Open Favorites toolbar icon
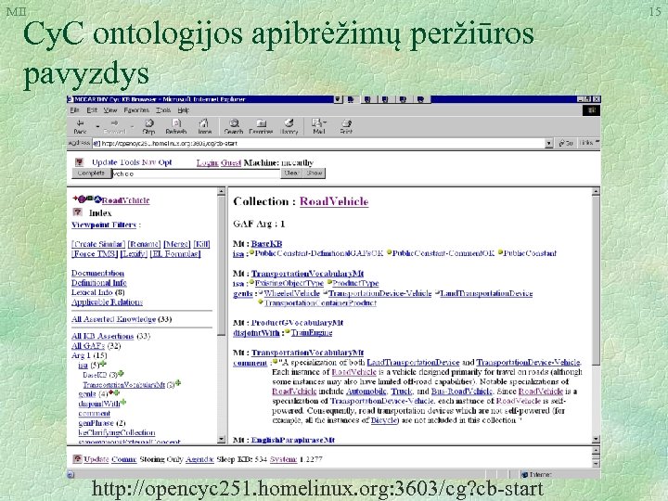The height and width of the screenshot is (501, 668). point(261,126)
